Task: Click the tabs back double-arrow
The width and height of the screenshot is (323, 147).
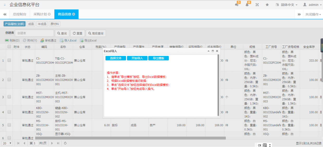Action: click(x=5, y=14)
